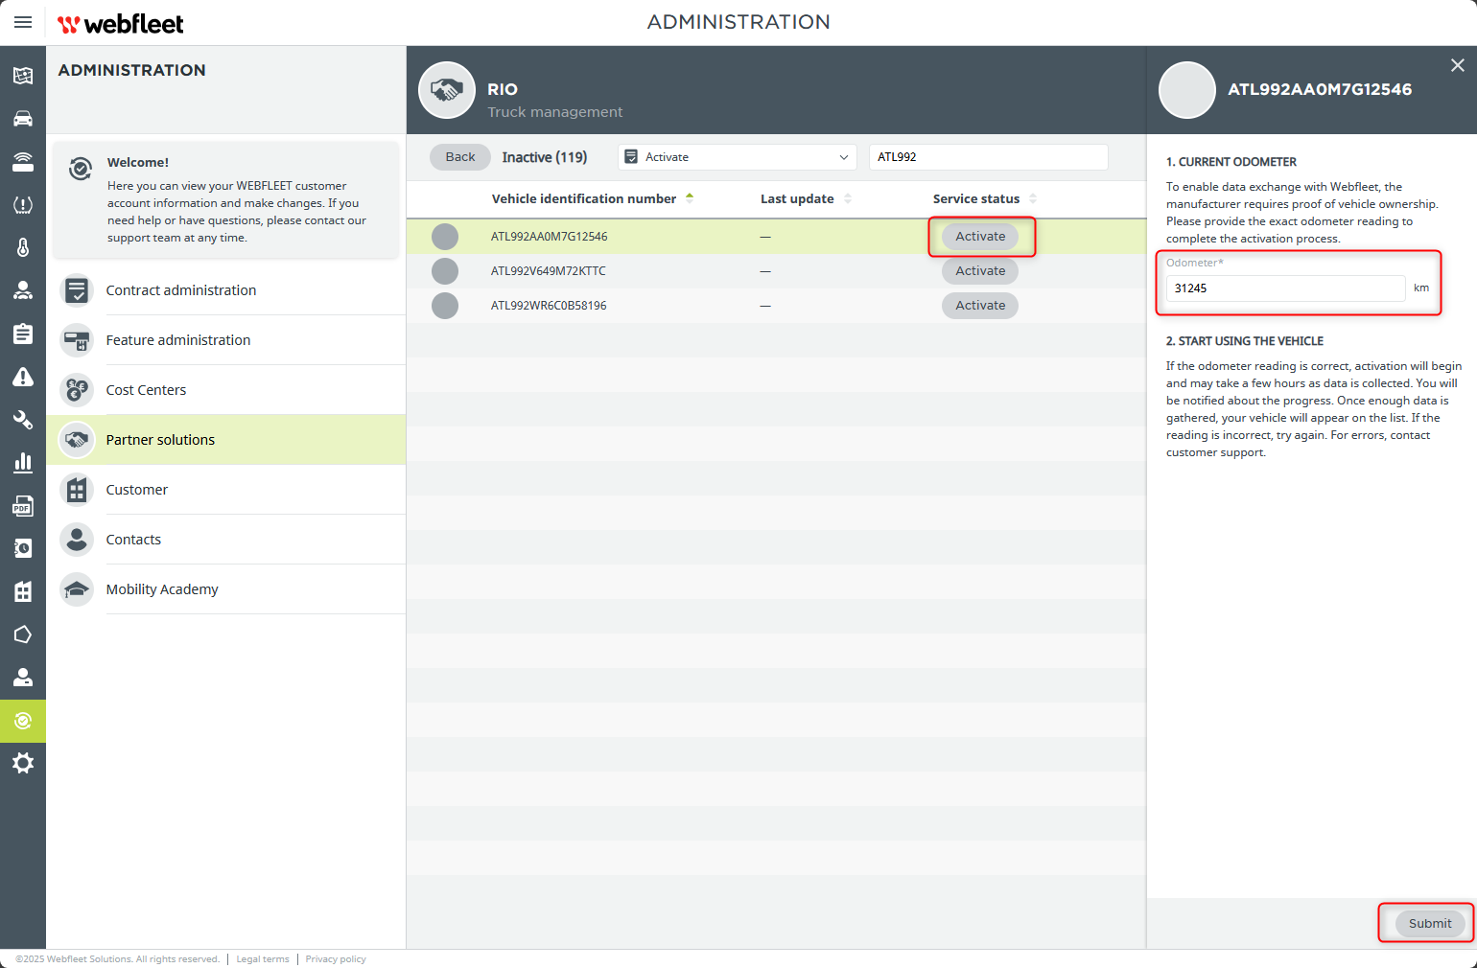Select row ATL992WR6C0B58196

tap(776, 306)
